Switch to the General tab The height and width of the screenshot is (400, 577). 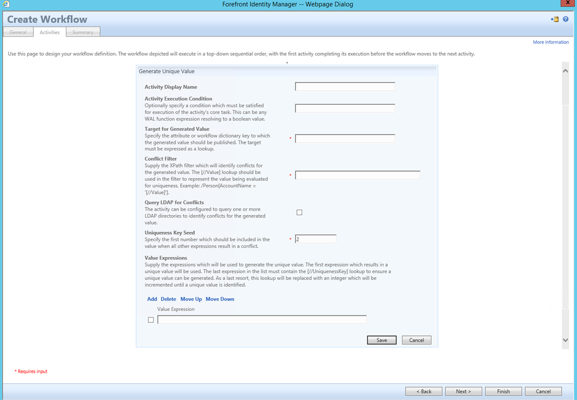(18, 32)
